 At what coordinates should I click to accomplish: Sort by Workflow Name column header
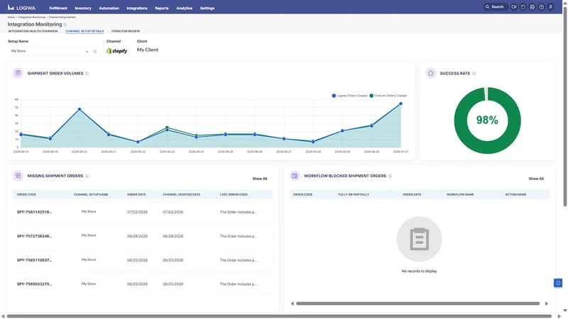pyautogui.click(x=460, y=194)
